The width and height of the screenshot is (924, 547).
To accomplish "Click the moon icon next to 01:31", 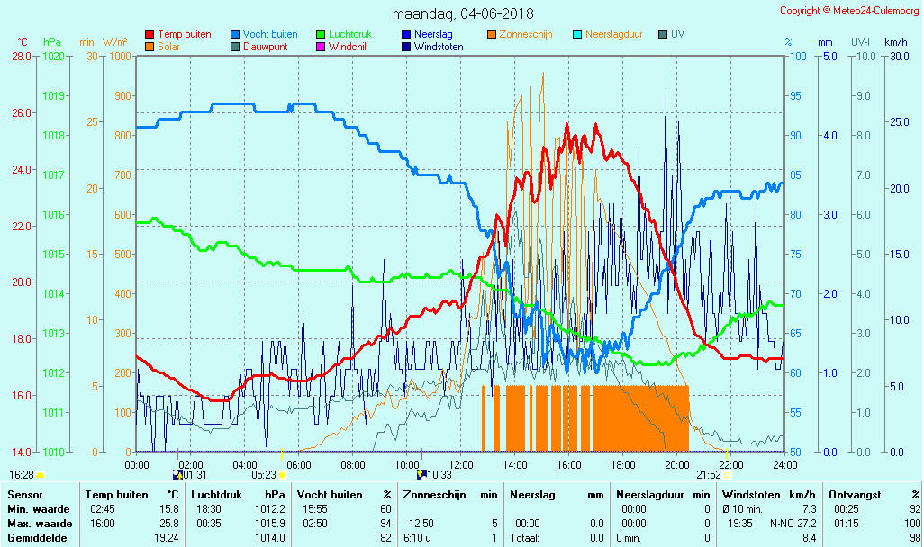I will pyautogui.click(x=177, y=475).
